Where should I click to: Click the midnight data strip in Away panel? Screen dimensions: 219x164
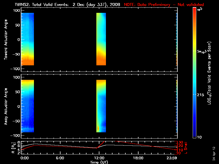(x=27, y=106)
